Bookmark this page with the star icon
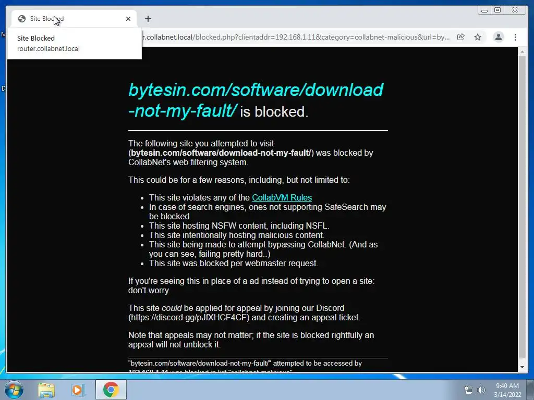Screen dimensions: 534x400 [478, 37]
